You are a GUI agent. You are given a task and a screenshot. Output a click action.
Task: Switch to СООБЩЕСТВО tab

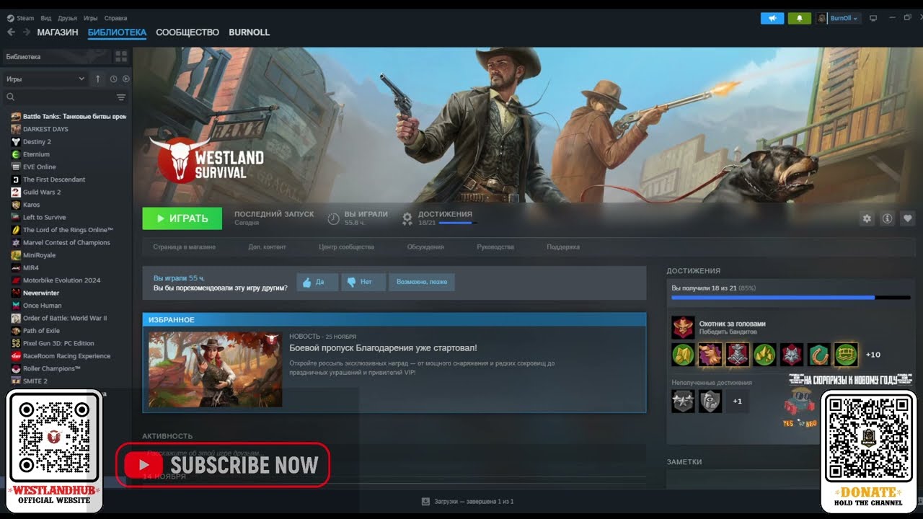point(187,32)
